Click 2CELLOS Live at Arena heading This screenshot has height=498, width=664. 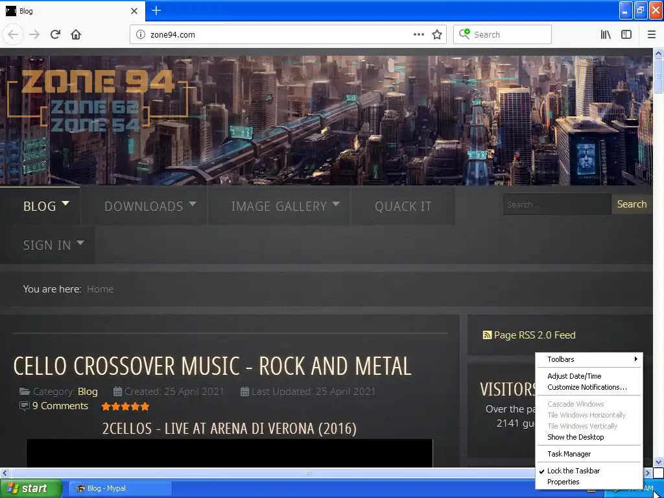click(x=229, y=428)
